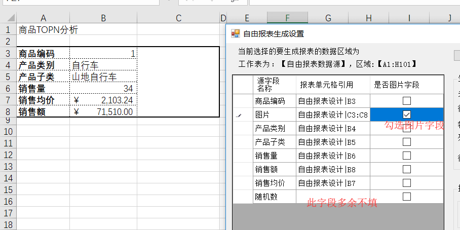Click cell with value 34
This screenshot has height=230, width=460.
(x=103, y=88)
